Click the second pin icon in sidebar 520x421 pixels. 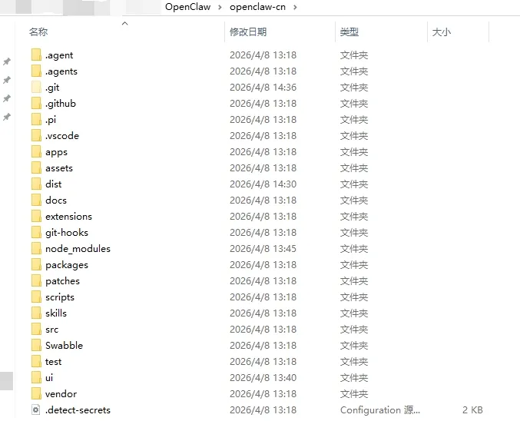(x=7, y=80)
